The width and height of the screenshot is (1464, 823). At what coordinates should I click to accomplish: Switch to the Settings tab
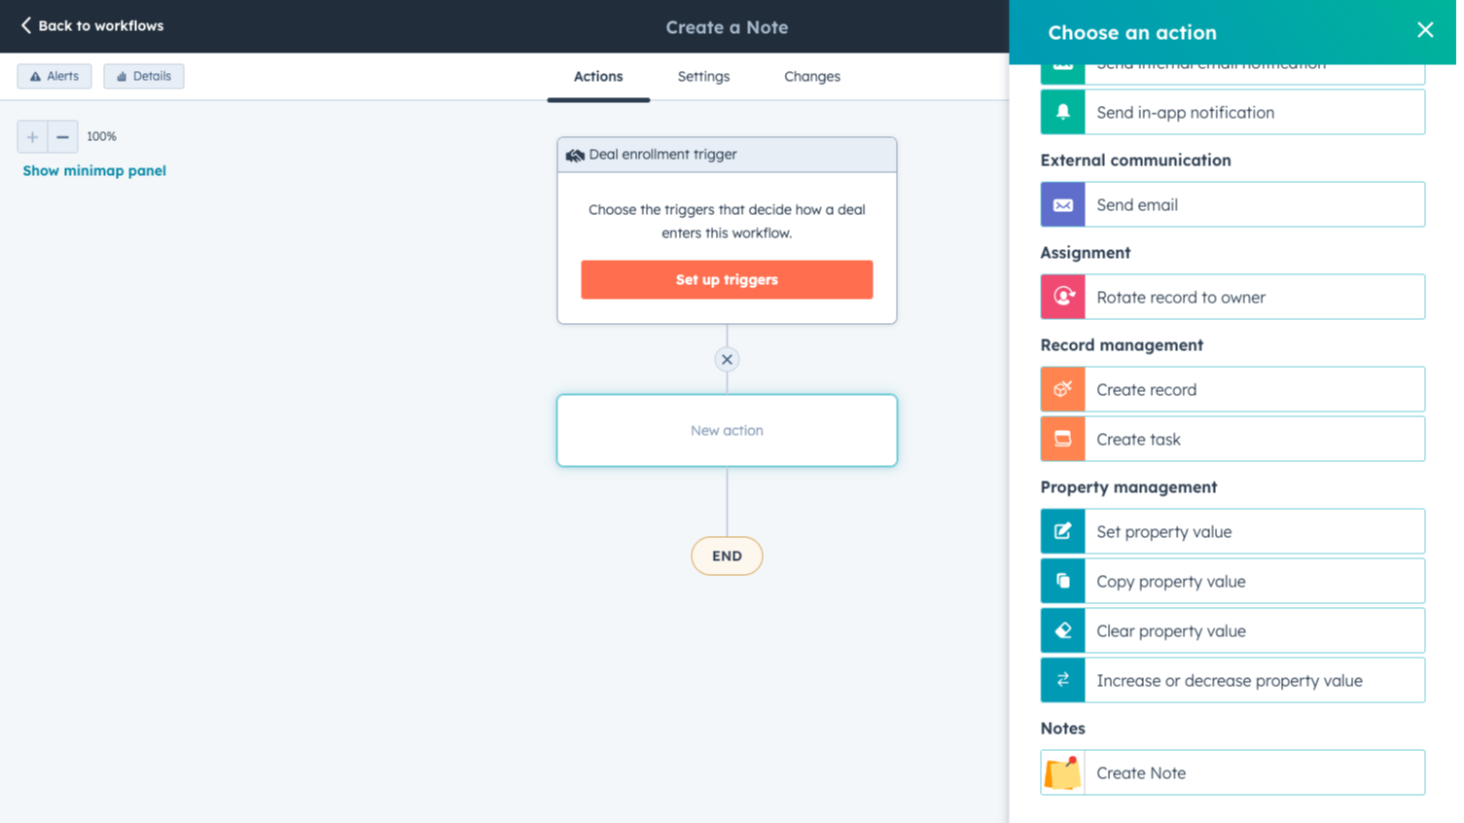[703, 76]
